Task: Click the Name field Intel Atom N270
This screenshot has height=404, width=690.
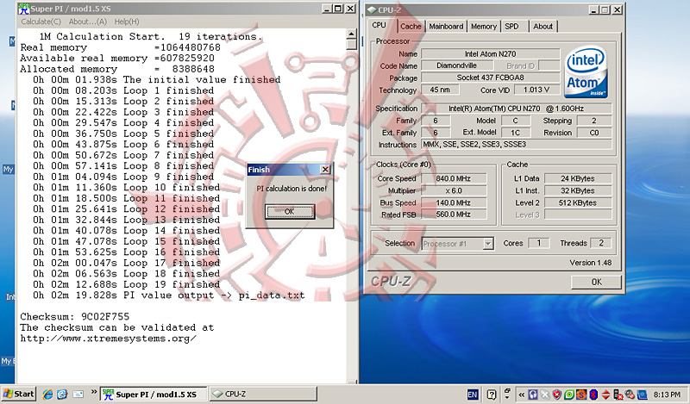Action: (x=490, y=54)
